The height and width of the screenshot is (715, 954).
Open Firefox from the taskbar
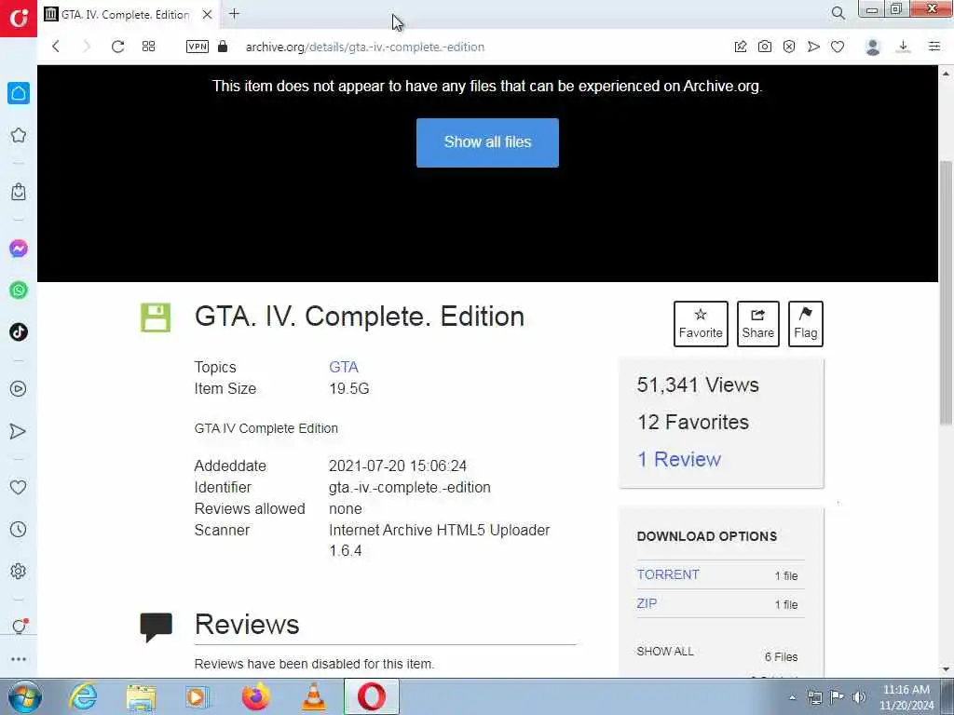[255, 696]
